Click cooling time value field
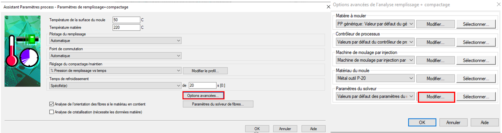Image resolution: width=502 pixels, height=133 pixels. coord(202,86)
